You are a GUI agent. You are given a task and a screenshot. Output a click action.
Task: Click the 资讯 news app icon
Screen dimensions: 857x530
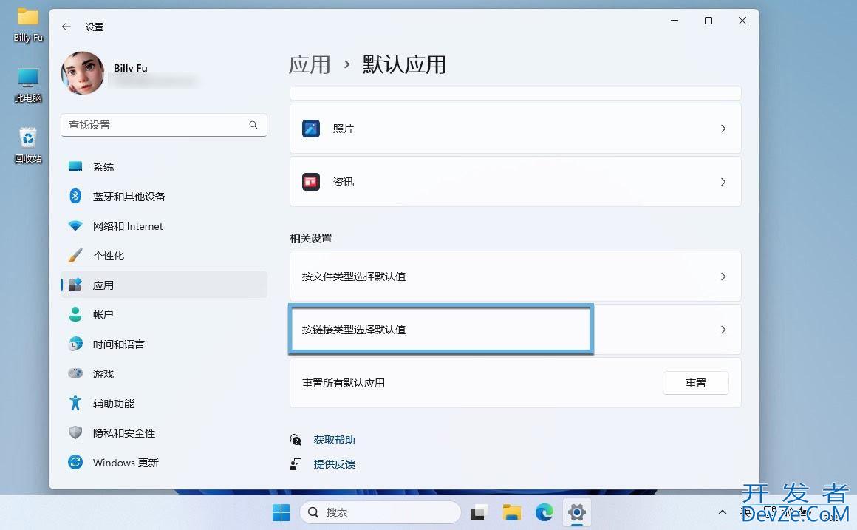[311, 182]
